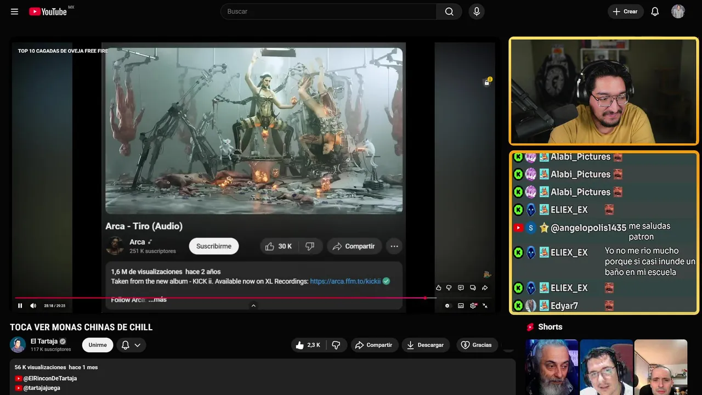Open third Shorts thumbnail
The image size is (702, 395).
pos(660,367)
